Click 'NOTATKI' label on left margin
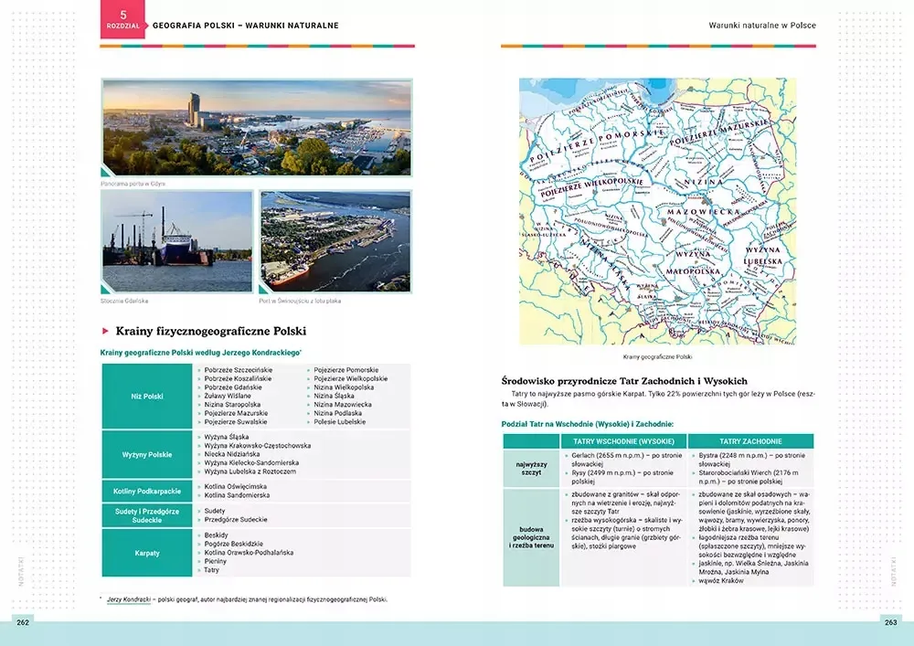This screenshot has width=914, height=646. tap(22, 571)
